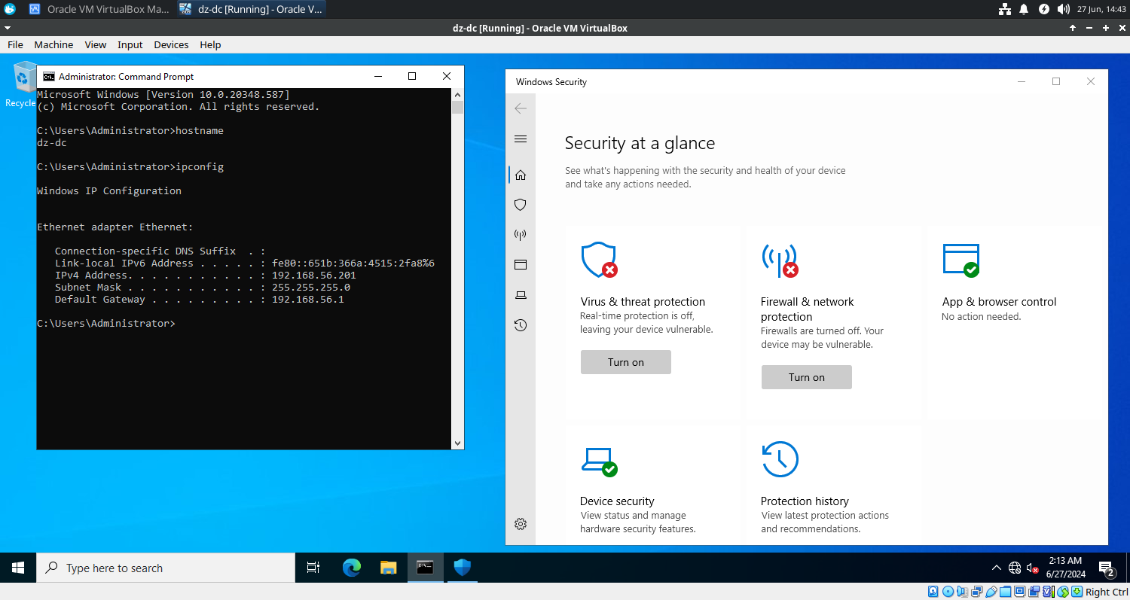The height and width of the screenshot is (600, 1130).
Task: Open File Explorer from the taskbar
Action: [388, 568]
